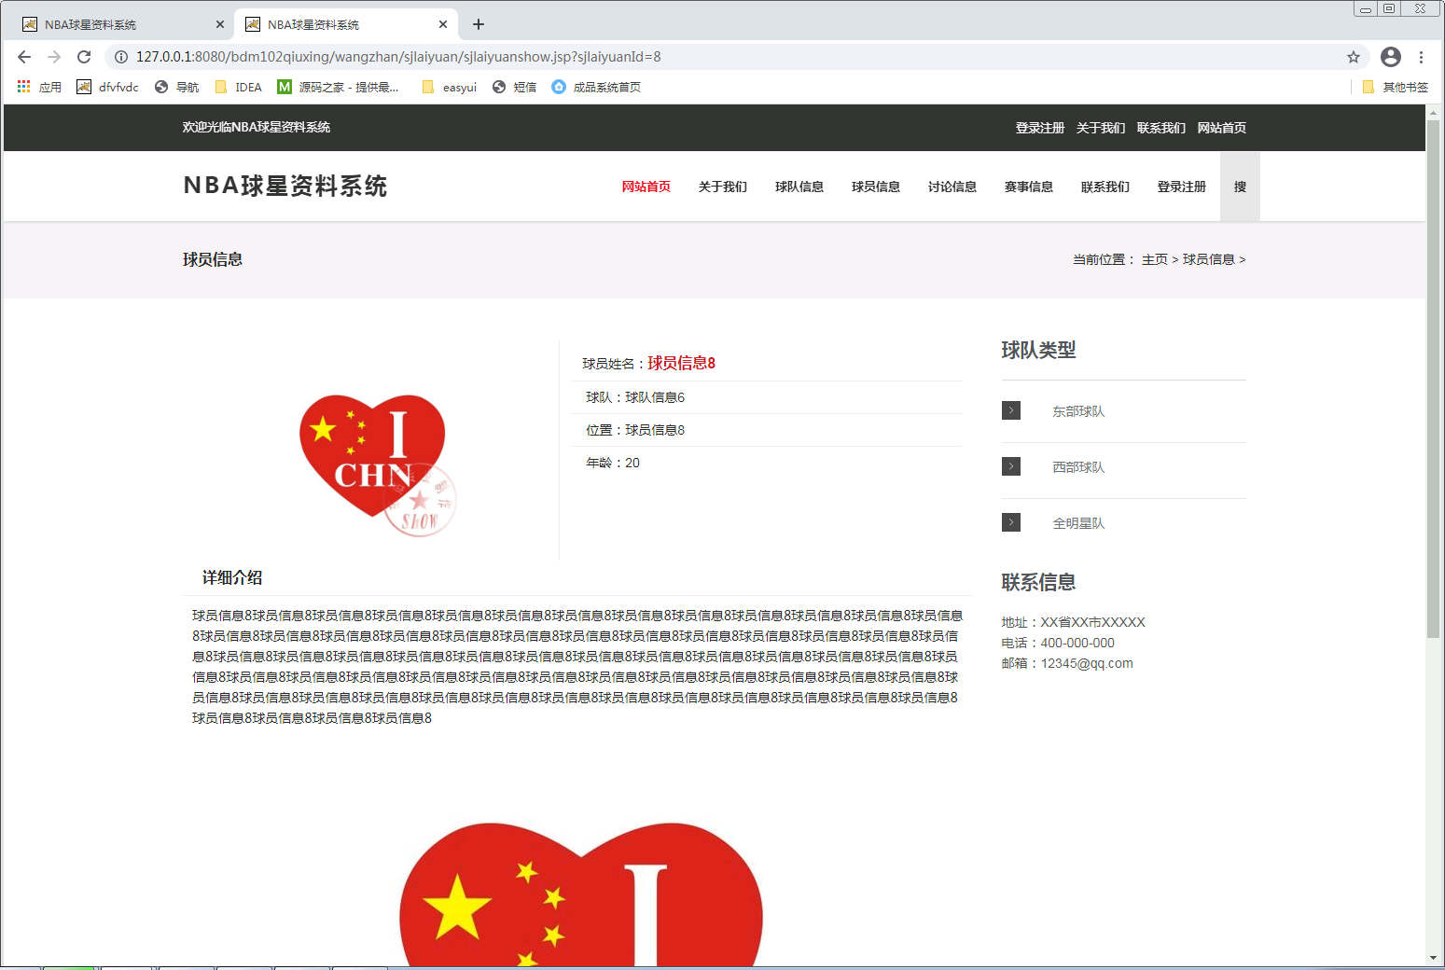The width and height of the screenshot is (1445, 970).
Task: Click the address text XX省XX市XXXXX
Action: coord(1092,622)
